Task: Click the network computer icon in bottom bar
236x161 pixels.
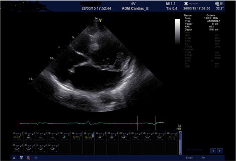Action: tap(29, 158)
